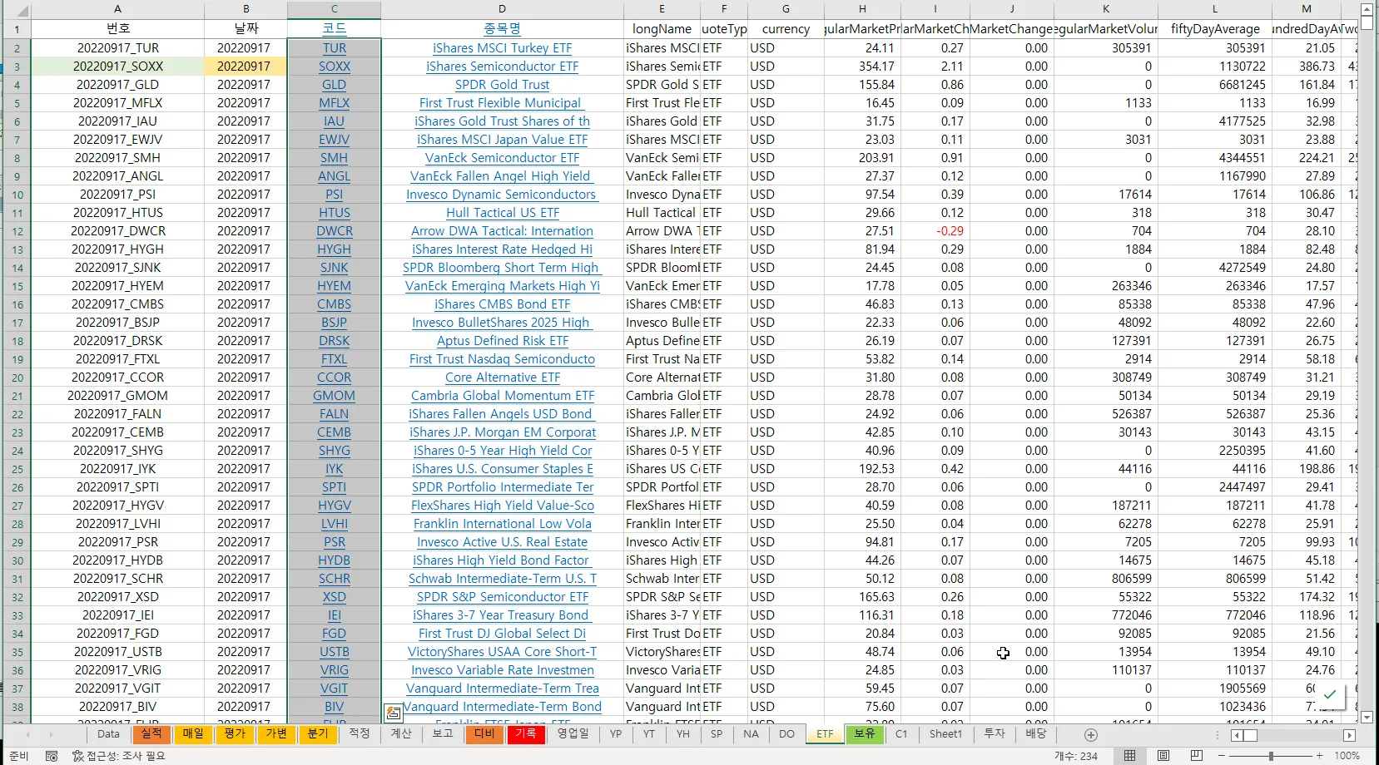This screenshot has width=1379, height=765.
Task: Zoom out with the minus button
Action: click(1222, 756)
